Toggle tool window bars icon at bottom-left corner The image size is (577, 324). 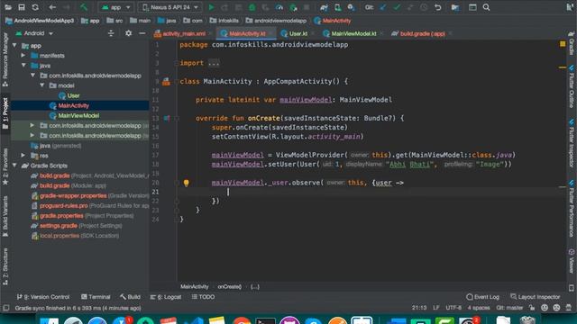(x=6, y=308)
